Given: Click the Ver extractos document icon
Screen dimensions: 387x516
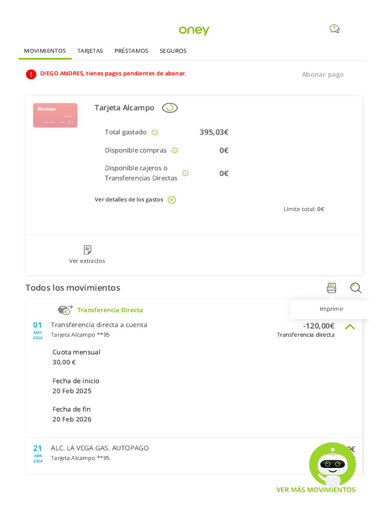Looking at the screenshot, I should 87,250.
